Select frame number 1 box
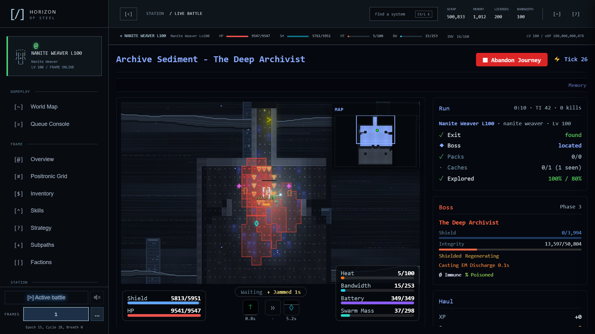The image size is (595, 334). point(56,314)
